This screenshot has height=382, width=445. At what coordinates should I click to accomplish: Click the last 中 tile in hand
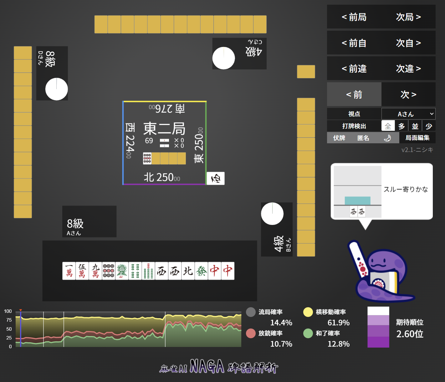[x=228, y=271]
